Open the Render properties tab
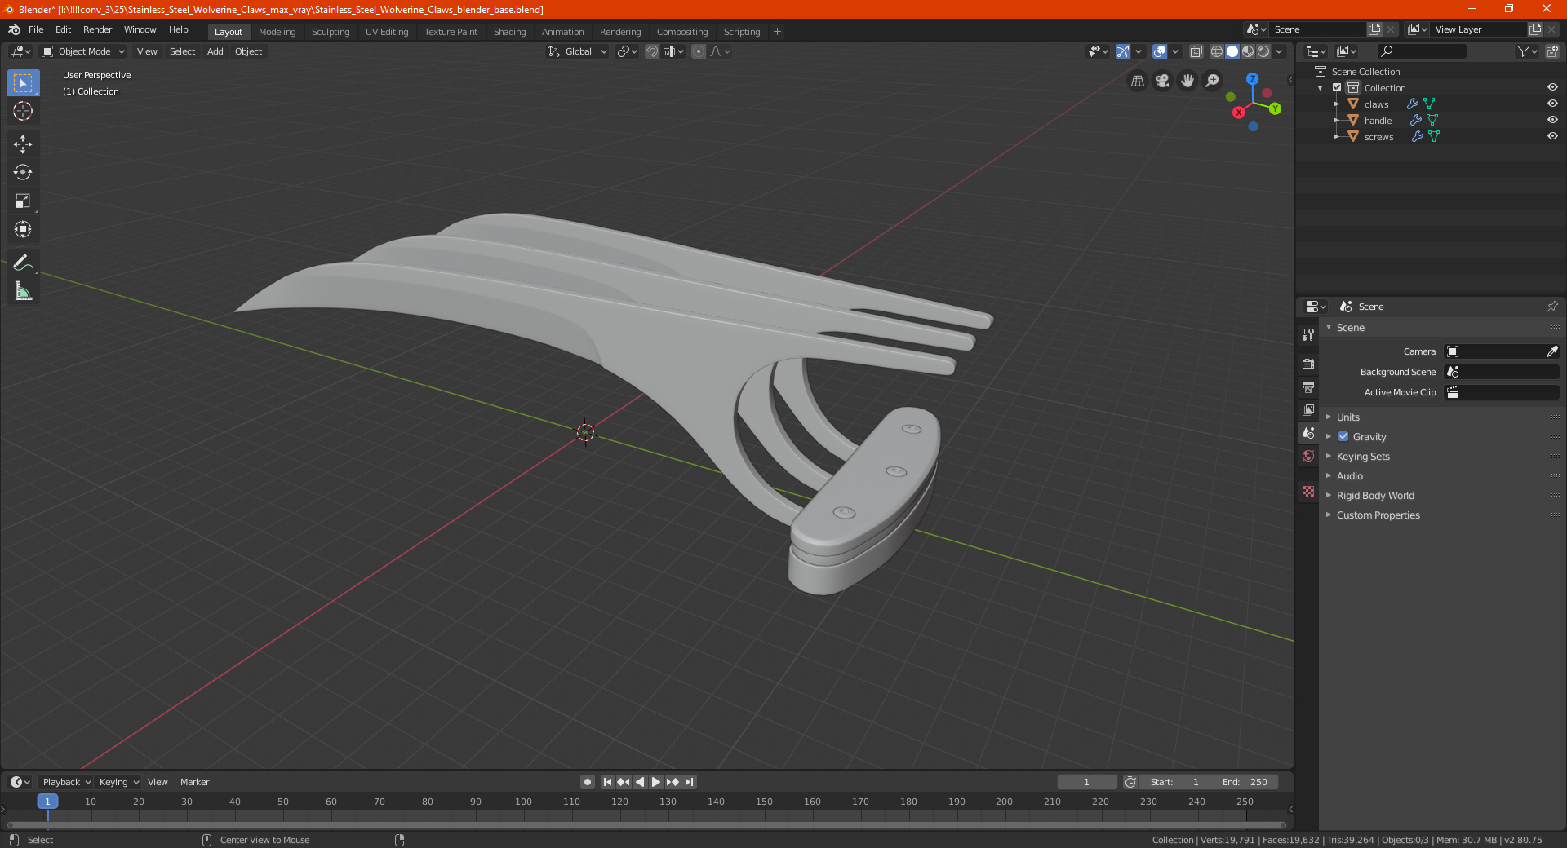The image size is (1567, 848). click(1308, 364)
